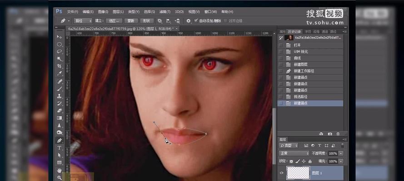
Task: Open the 图像(I) menu
Action: pos(103,12)
